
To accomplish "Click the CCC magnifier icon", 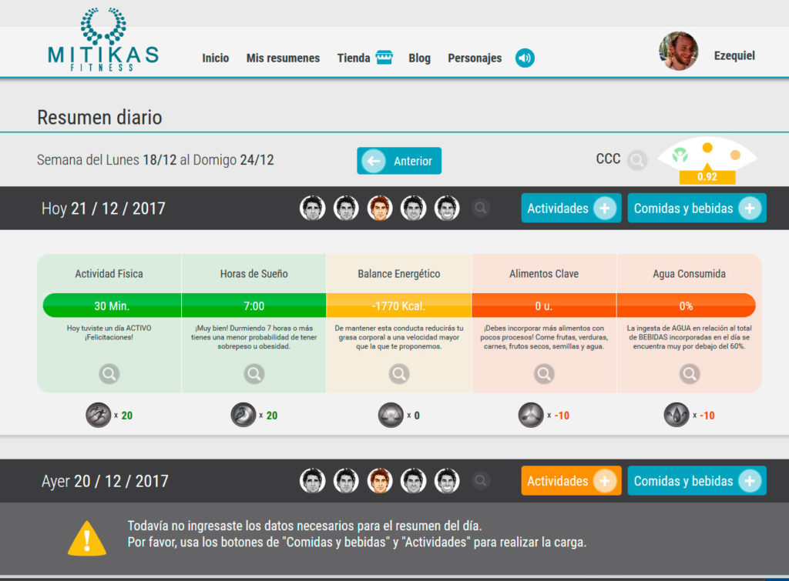I will pos(637,160).
